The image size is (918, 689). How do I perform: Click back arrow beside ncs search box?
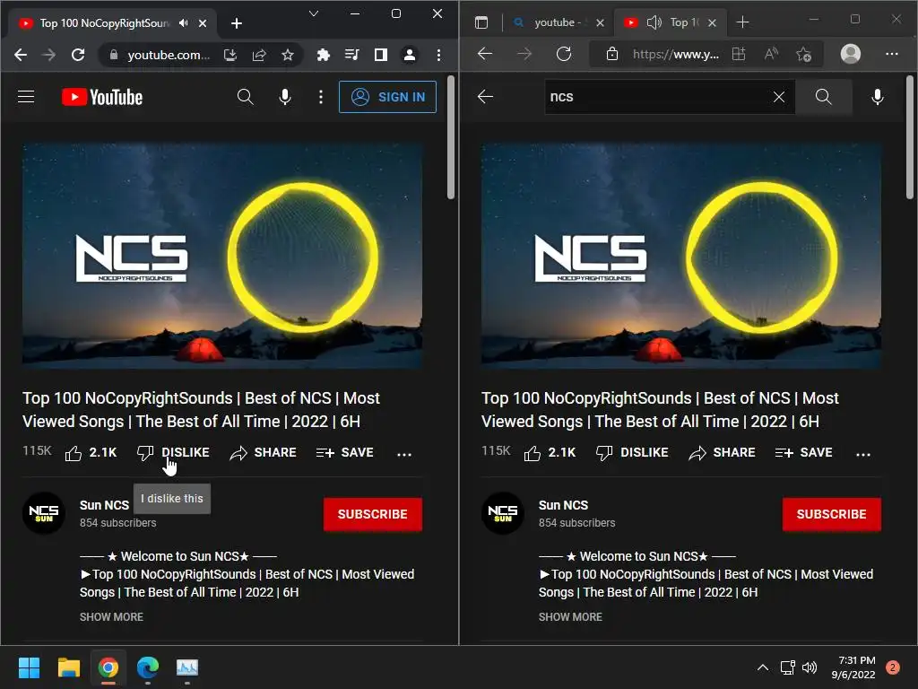point(485,97)
